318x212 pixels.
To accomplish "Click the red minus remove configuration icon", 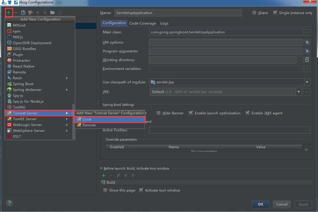I will (16, 13).
